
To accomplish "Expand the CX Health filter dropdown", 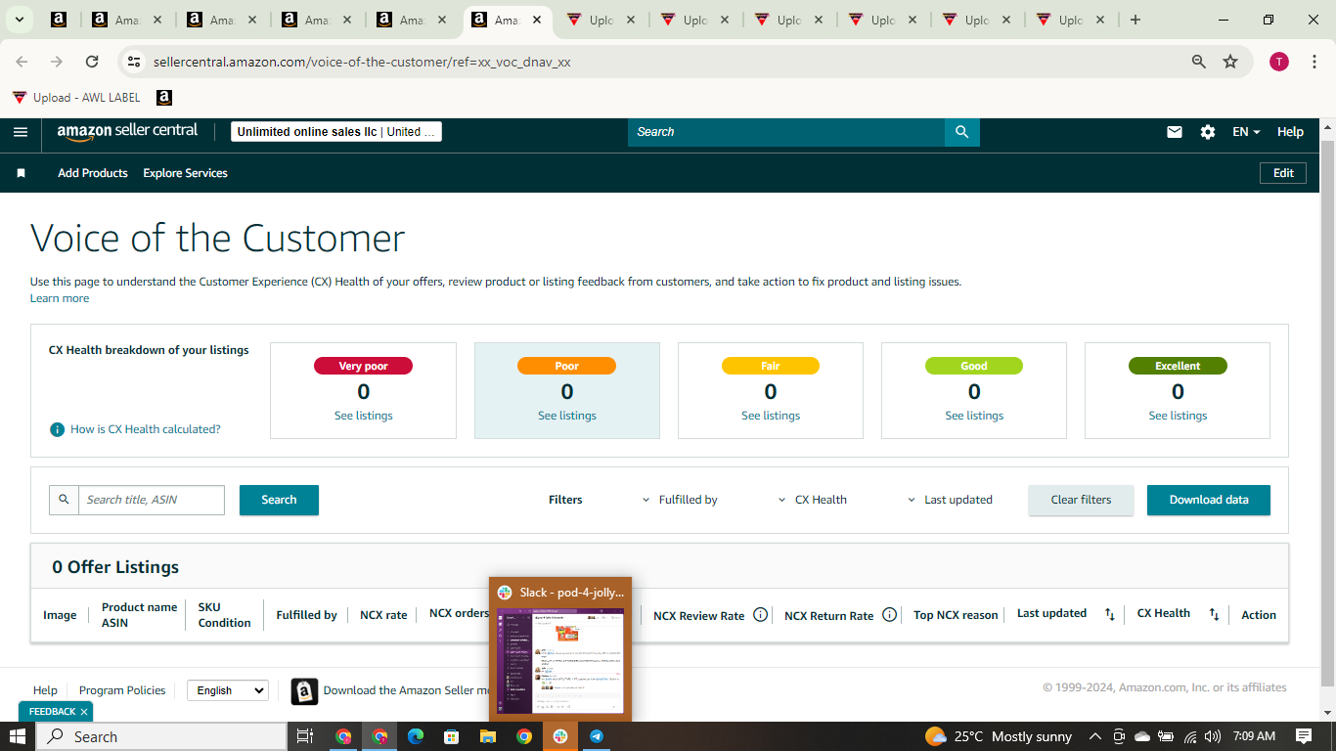I will coord(813,500).
